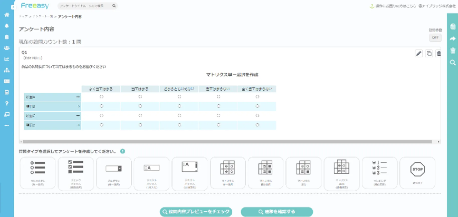Viewport: 458px width, 217px height.
Task: Add a checkbox (multiple choice) question
Action: (76, 174)
